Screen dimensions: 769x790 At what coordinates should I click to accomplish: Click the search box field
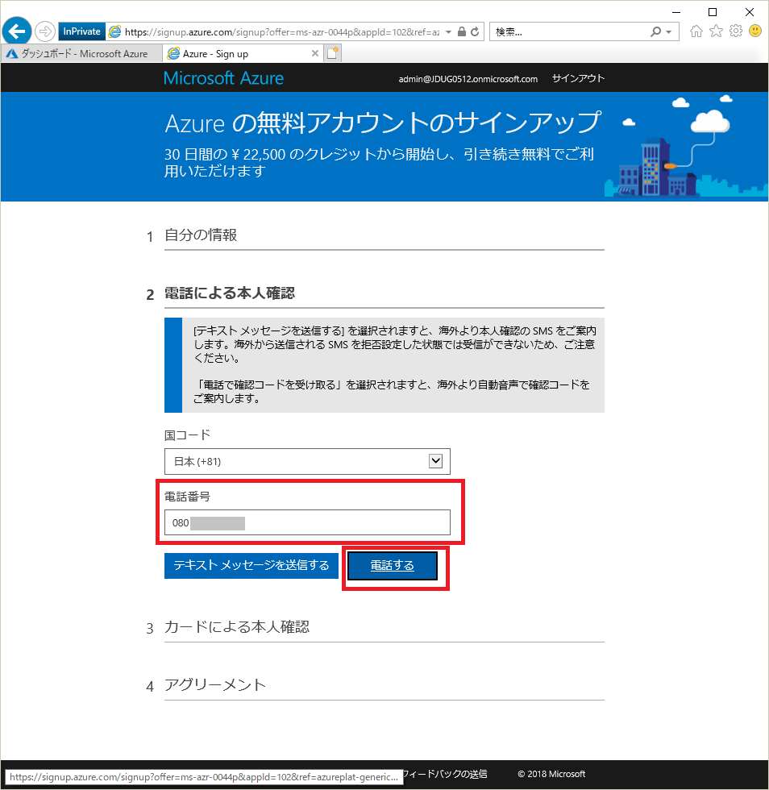569,31
